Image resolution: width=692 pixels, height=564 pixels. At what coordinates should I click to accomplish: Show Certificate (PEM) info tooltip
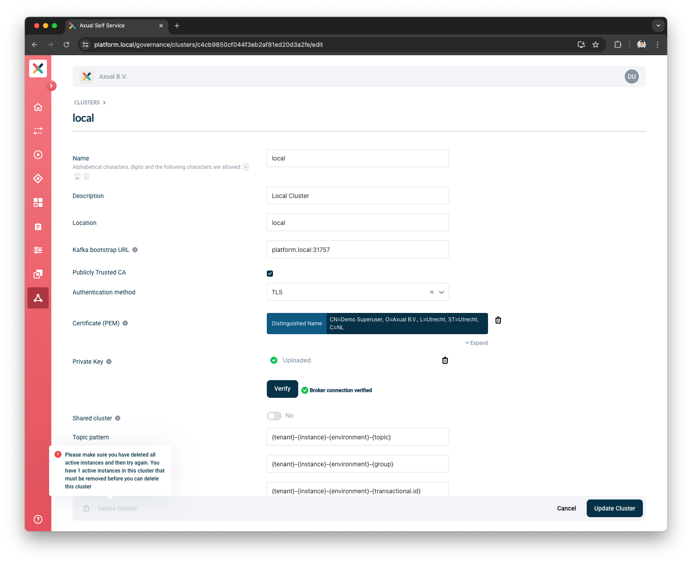(x=125, y=323)
